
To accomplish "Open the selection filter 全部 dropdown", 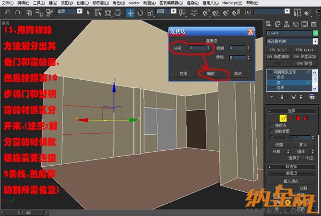I will (x=79, y=11).
